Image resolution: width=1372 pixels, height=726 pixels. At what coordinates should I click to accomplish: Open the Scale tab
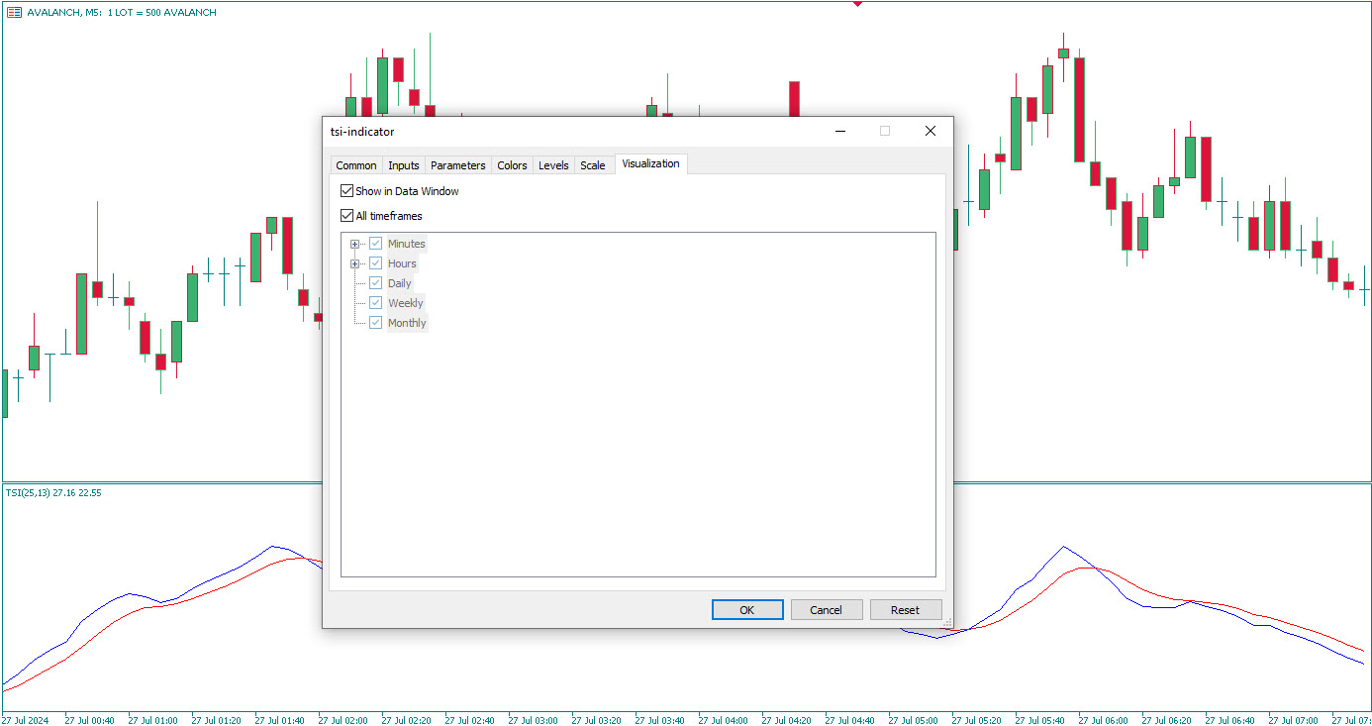[x=593, y=165]
